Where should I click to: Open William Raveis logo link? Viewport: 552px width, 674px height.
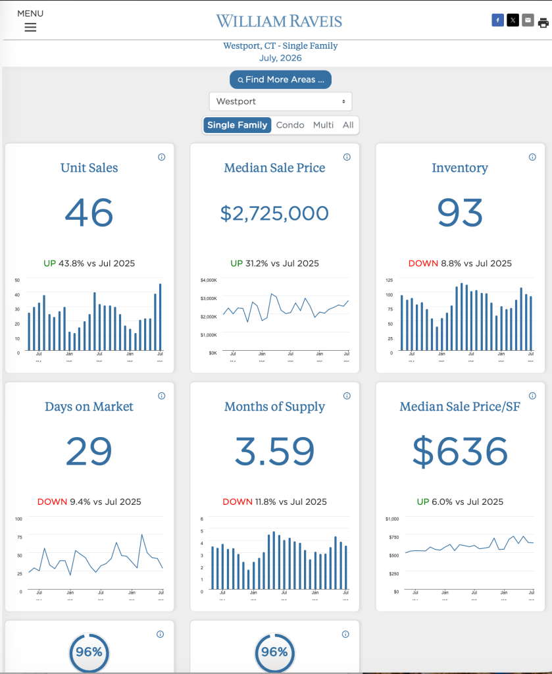(x=279, y=21)
